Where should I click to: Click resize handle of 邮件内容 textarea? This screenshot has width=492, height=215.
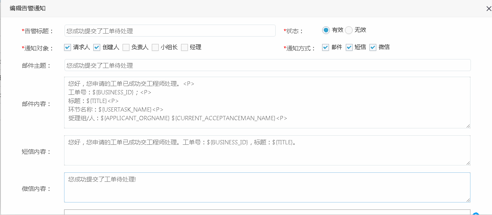[x=468, y=126]
